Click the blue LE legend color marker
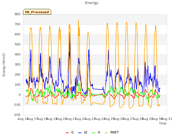 (x=80, y=133)
